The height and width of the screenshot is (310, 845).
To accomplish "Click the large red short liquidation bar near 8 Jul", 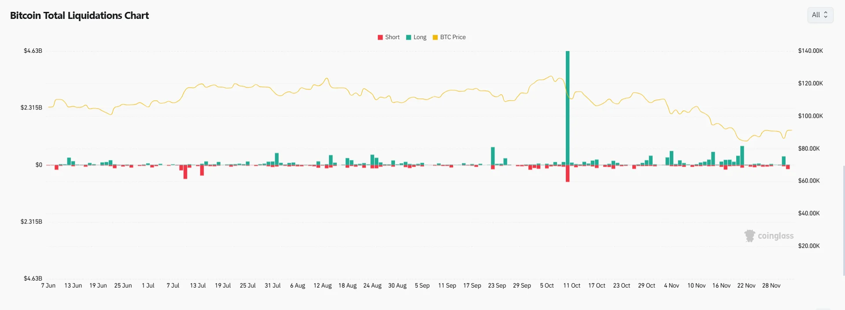I will (185, 173).
